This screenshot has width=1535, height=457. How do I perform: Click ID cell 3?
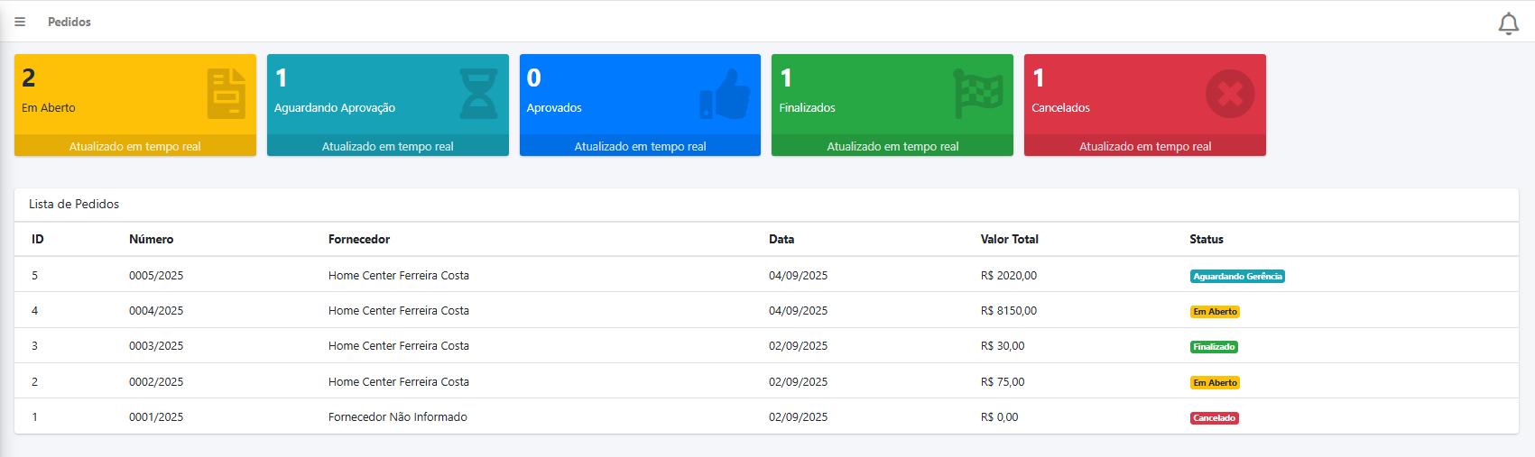point(35,346)
